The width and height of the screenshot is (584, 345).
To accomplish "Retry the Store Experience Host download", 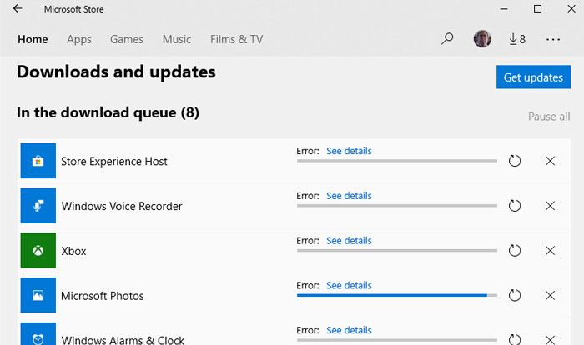I will pyautogui.click(x=515, y=161).
